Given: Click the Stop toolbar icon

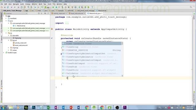Looking at the screenshot, I should [x=69, y=7].
